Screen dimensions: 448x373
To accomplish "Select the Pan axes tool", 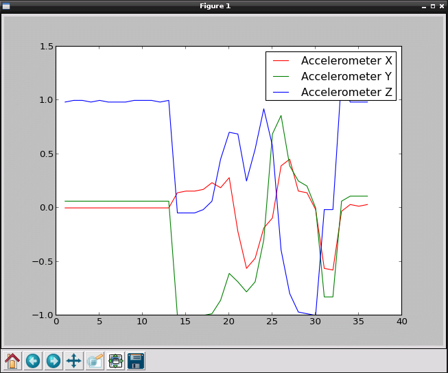I will (x=74, y=361).
